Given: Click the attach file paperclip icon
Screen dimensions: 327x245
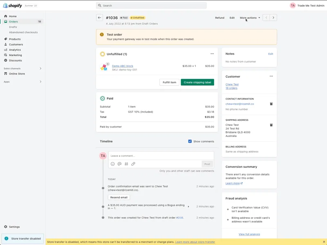Looking at the screenshot, I should click(x=133, y=164).
